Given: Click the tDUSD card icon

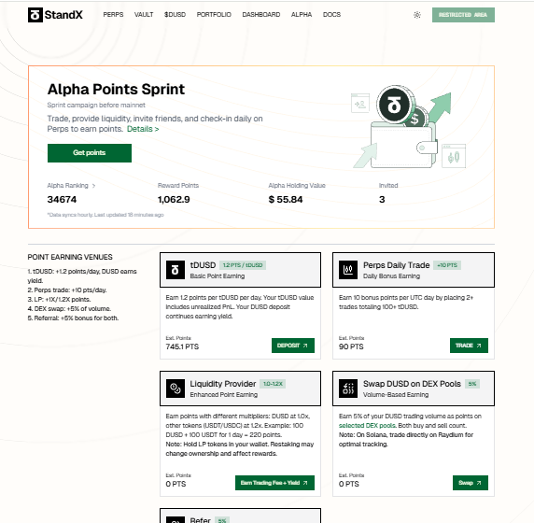Looking at the screenshot, I should pos(176,270).
